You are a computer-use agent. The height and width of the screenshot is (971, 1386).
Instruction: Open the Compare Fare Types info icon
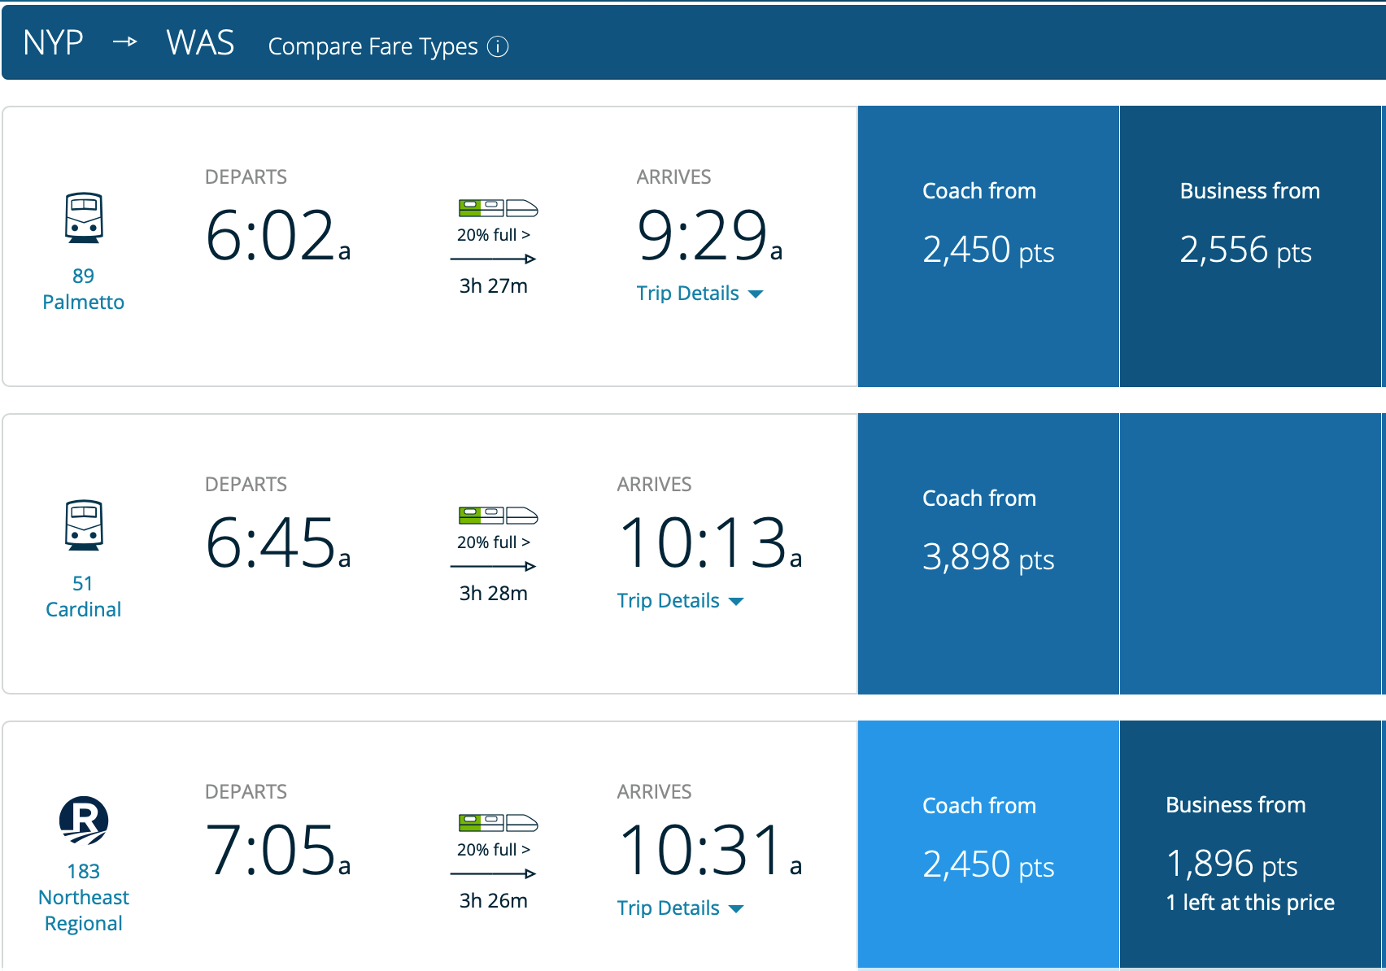point(499,46)
